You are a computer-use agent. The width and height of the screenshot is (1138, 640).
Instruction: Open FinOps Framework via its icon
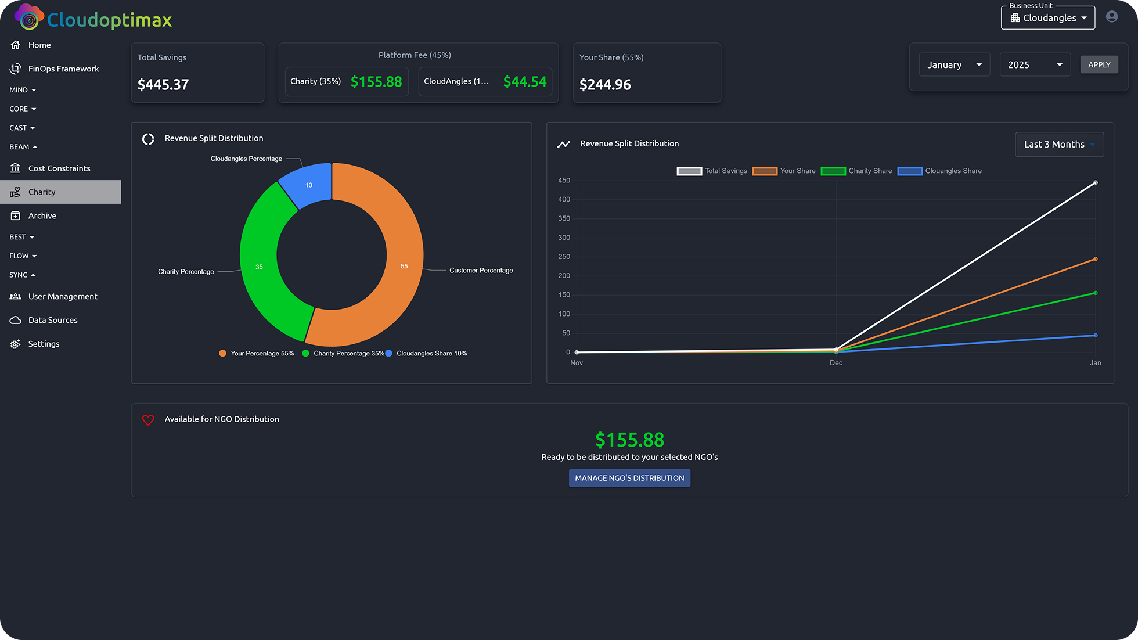[x=16, y=69]
